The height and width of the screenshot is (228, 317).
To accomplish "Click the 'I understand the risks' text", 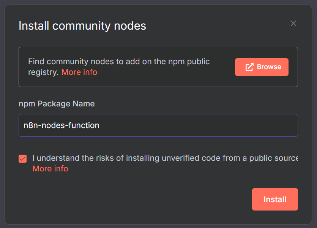I will 165,158.
